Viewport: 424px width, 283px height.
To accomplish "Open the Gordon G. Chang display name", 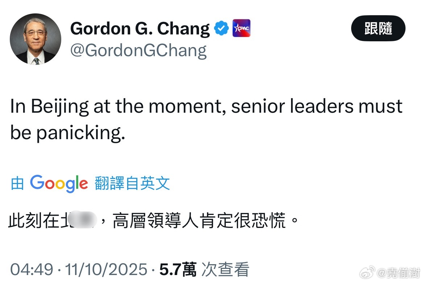I will [140, 28].
